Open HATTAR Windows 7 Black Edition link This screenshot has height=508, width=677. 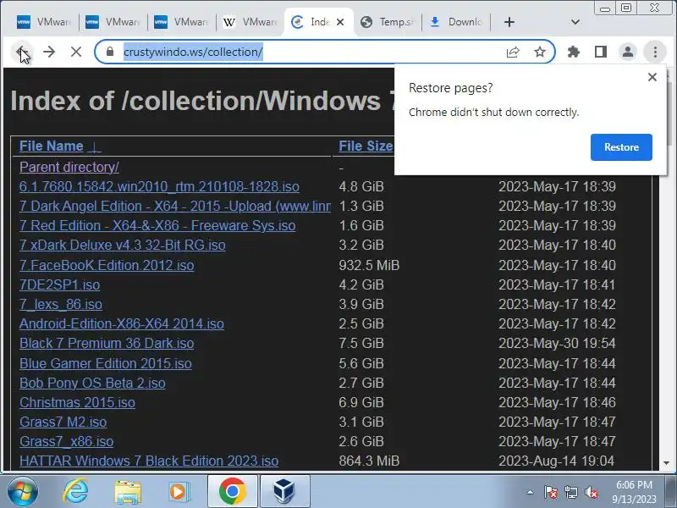(149, 461)
